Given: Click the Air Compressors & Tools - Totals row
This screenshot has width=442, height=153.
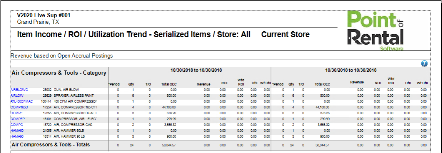Looking at the screenshot, I should [x=51, y=145].
